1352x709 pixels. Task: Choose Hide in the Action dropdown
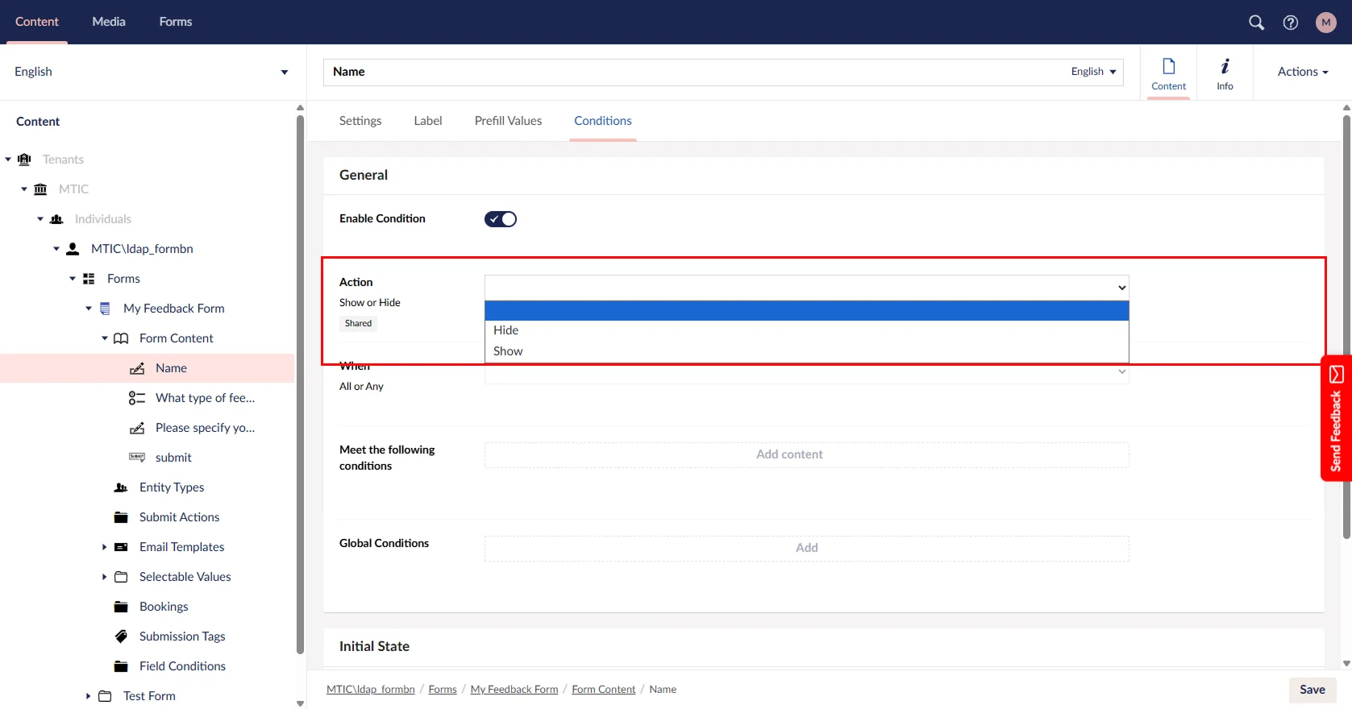pos(506,330)
